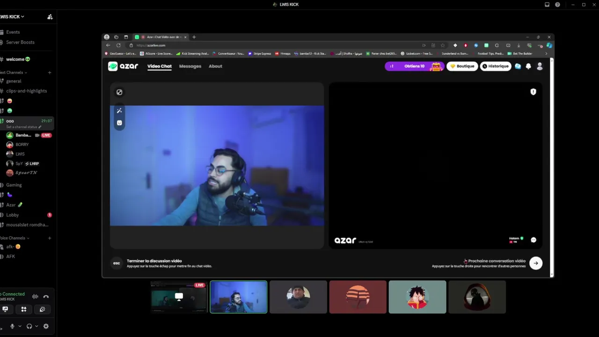Open the About tab on Azar
The height and width of the screenshot is (337, 599).
(x=215, y=66)
